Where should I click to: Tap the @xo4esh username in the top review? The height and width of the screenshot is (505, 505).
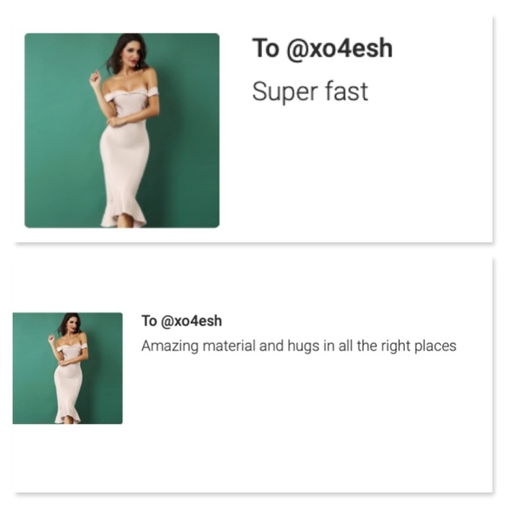pos(340,48)
